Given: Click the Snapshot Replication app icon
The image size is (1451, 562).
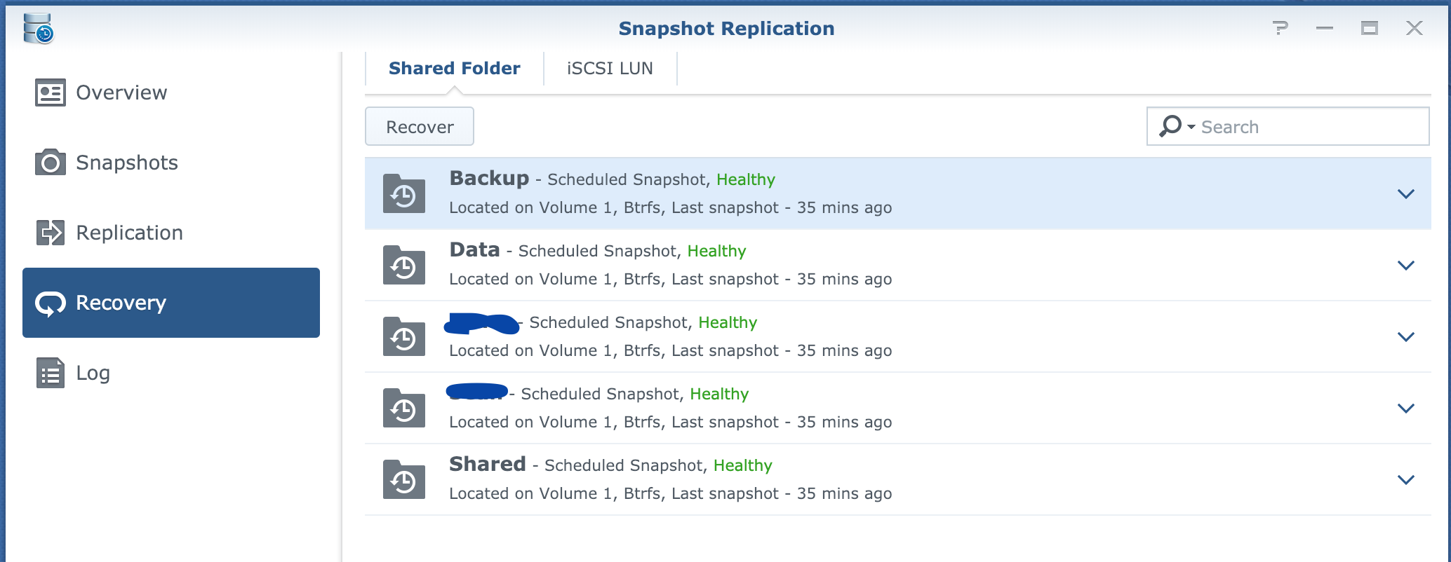Looking at the screenshot, I should tap(38, 28).
